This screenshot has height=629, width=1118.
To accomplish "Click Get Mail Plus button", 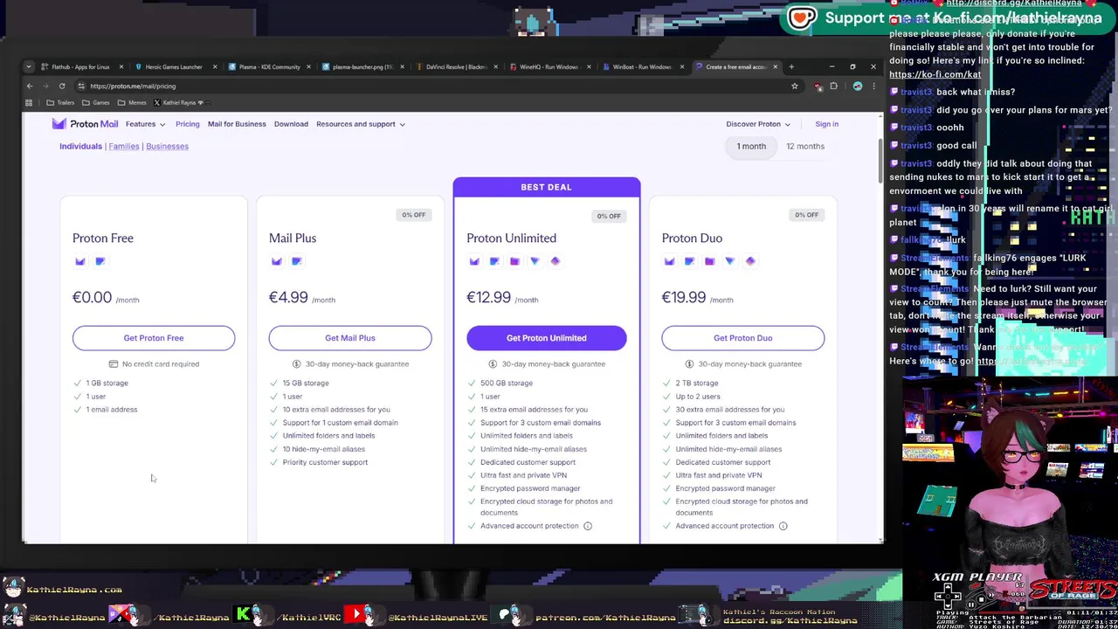I will tap(350, 338).
